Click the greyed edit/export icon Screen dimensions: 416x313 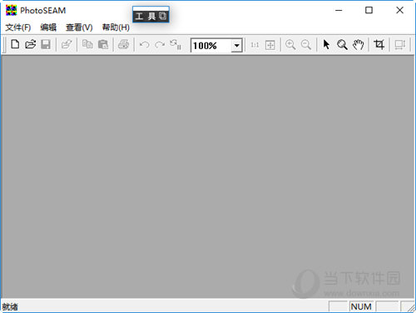(67, 44)
